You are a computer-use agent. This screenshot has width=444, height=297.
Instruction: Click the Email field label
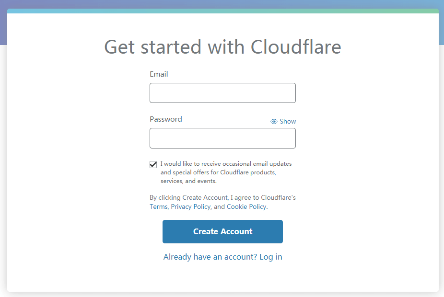[159, 74]
